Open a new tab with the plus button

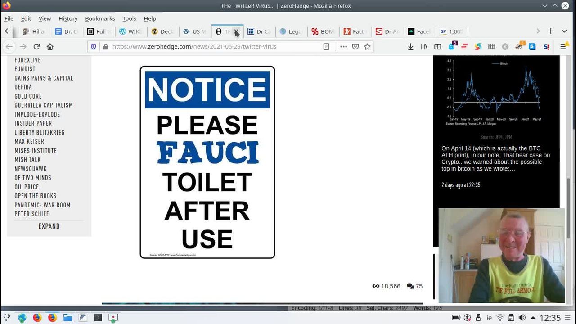tap(550, 31)
